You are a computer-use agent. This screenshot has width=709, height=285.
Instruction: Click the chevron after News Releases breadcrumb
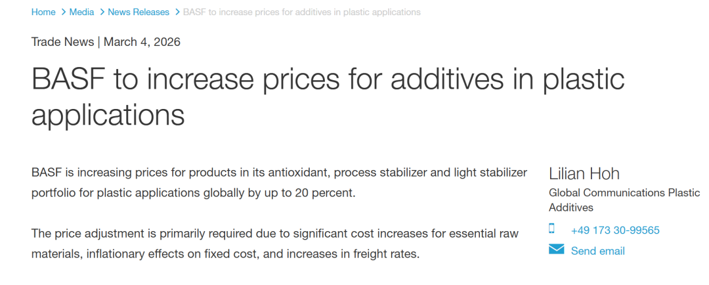click(x=176, y=12)
